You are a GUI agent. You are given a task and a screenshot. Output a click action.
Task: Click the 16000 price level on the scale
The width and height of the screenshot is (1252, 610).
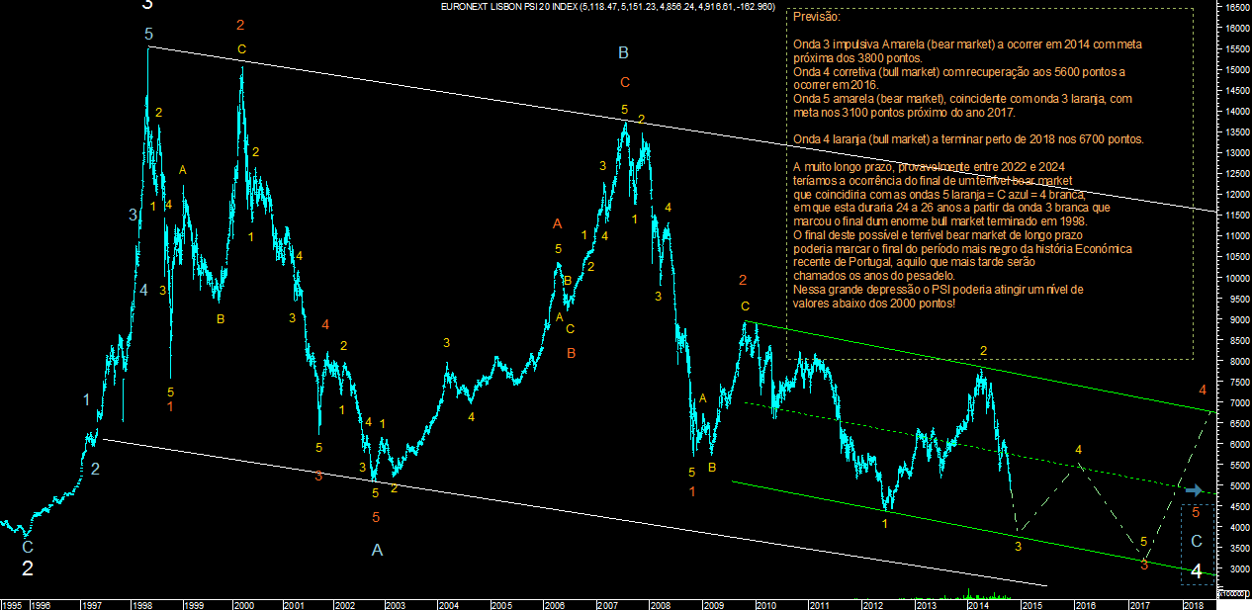tap(1236, 29)
